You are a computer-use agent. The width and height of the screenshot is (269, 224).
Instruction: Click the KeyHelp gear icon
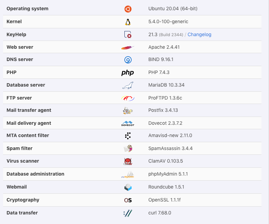(x=128, y=34)
